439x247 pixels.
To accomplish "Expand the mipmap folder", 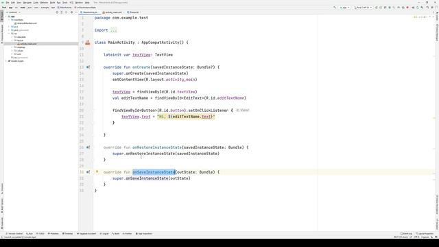I will pos(12,47).
